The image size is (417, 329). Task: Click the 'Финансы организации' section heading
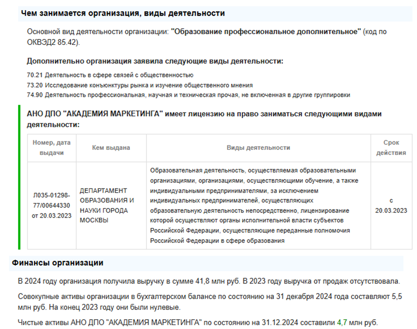click(58, 263)
